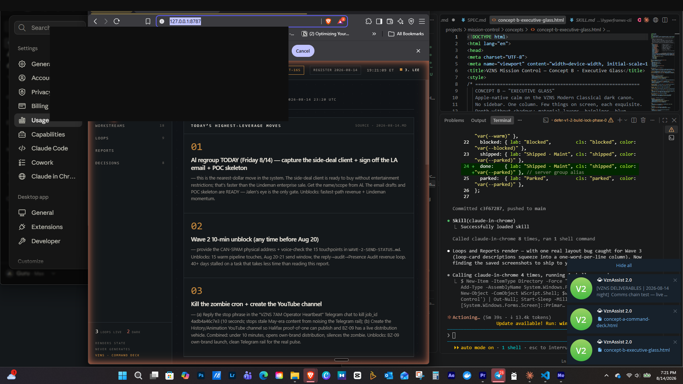Image resolution: width=683 pixels, height=384 pixels.
Task: Click the browser address bar URL
Action: pos(185,21)
